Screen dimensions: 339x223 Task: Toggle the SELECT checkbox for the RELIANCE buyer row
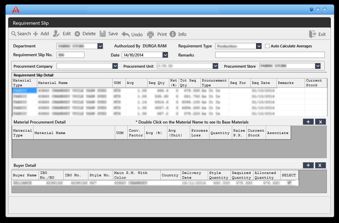click(289, 182)
